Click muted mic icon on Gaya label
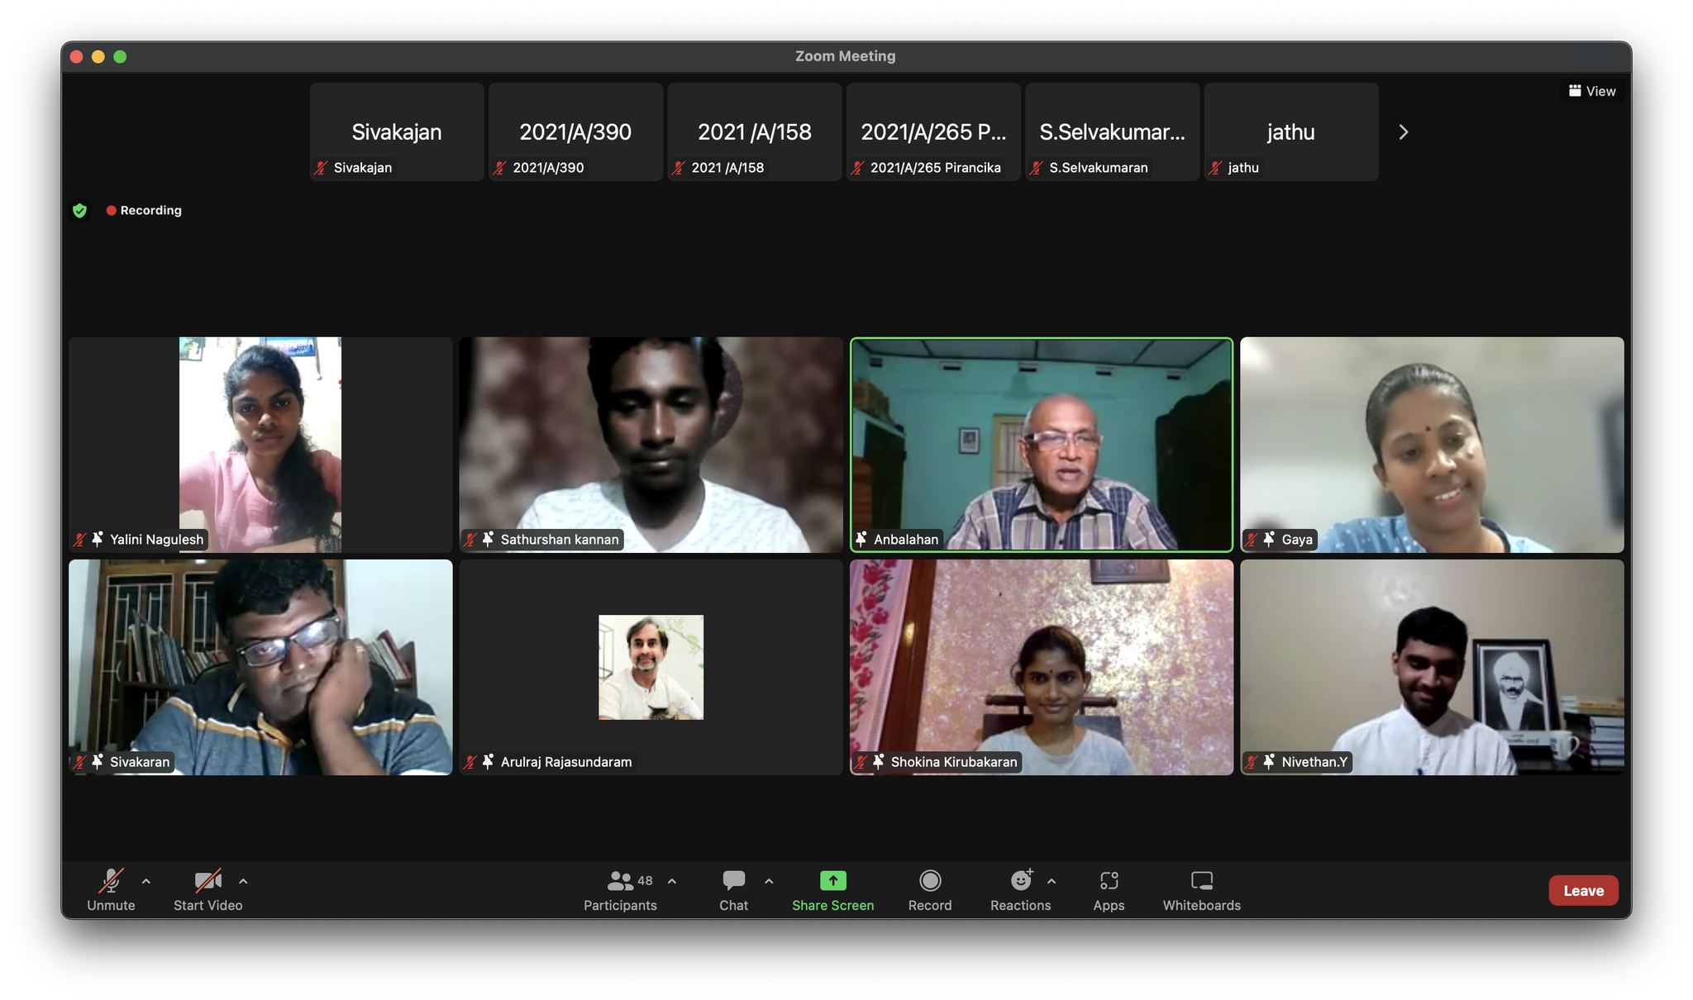Image resolution: width=1693 pixels, height=1000 pixels. (x=1251, y=540)
